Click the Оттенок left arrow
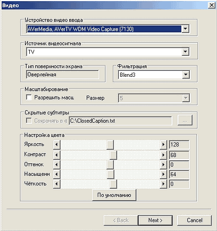The image size is (217, 231). [56, 164]
